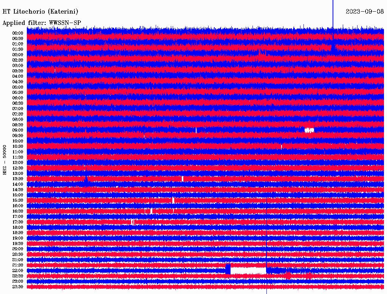This screenshot has height=294, width=387.
Task: Select the 14:30 time label
Action: (x=18, y=190)
